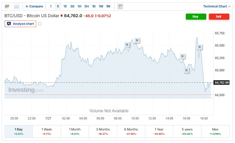Open news marker N near 17:30 spike
Viewport: 235px width, 143px height.
point(199,47)
